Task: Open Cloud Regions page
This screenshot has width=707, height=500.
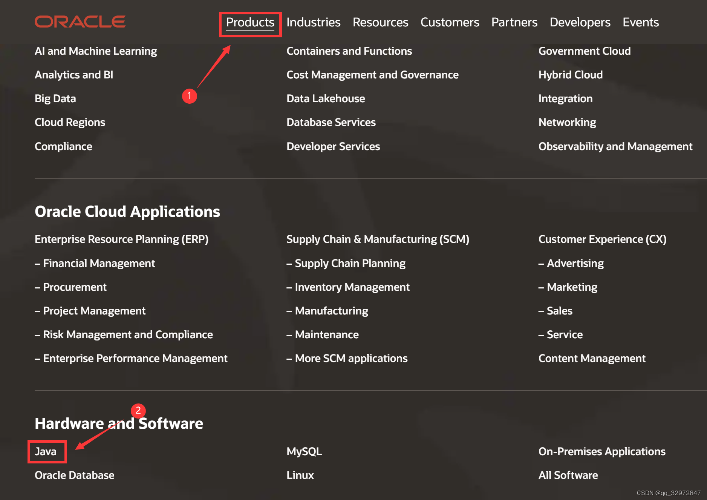Action: (x=70, y=122)
